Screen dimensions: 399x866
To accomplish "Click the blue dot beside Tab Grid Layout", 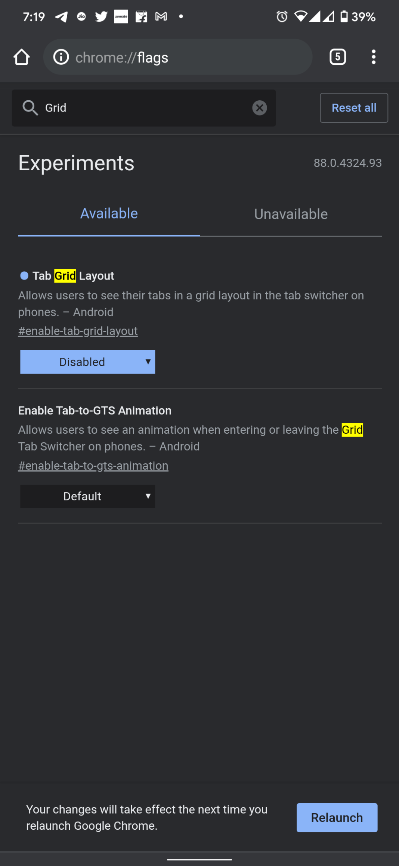I will click(x=24, y=276).
